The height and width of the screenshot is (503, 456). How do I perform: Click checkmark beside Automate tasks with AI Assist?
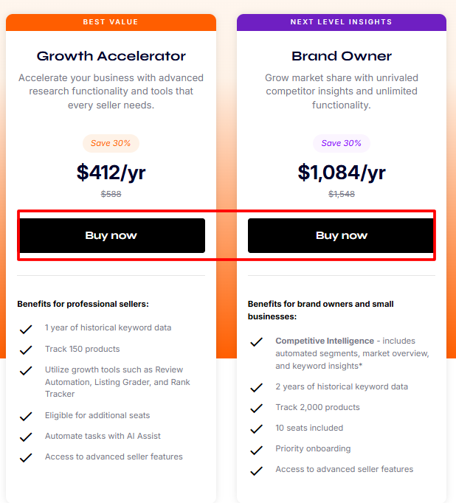click(27, 437)
